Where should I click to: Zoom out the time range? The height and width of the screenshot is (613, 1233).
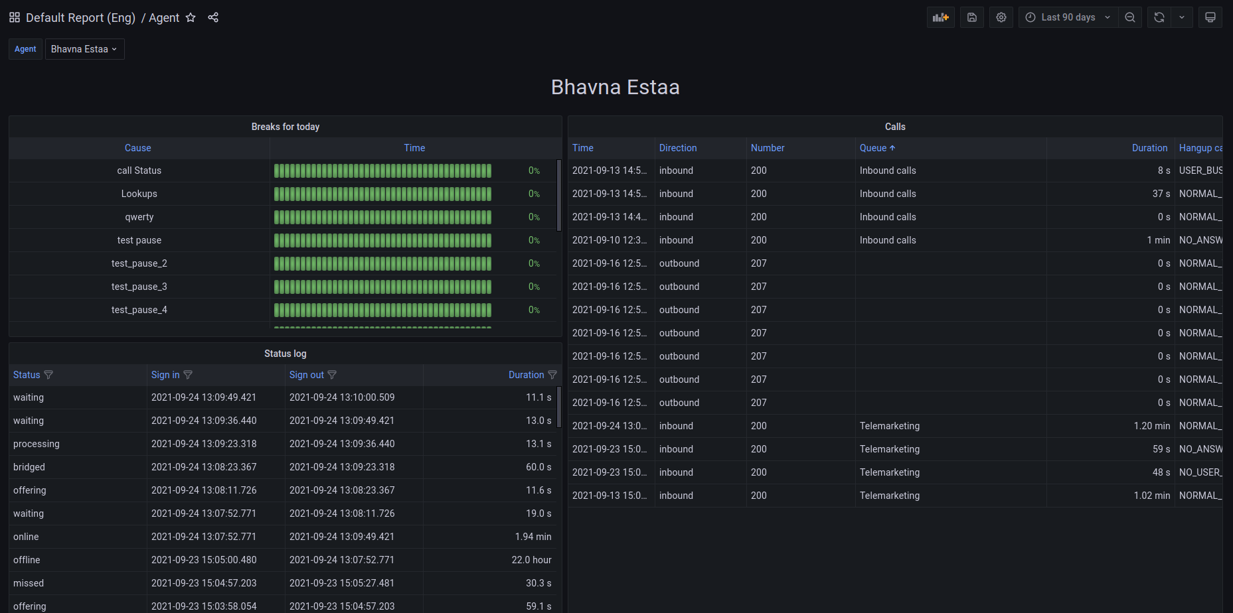pos(1130,17)
